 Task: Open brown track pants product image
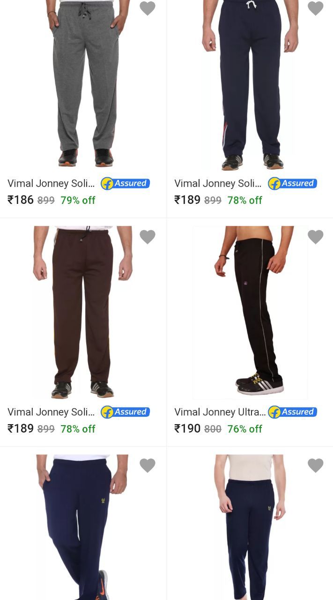[83, 312]
